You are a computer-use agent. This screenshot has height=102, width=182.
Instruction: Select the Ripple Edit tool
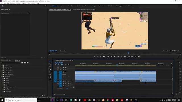(x=50, y=67)
